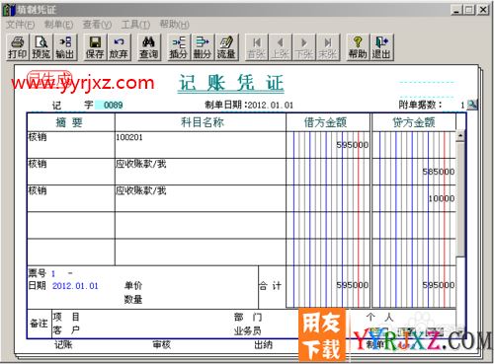Open the 查询 binoculars search tool
Screen dimensions: 494x364
[148, 47]
